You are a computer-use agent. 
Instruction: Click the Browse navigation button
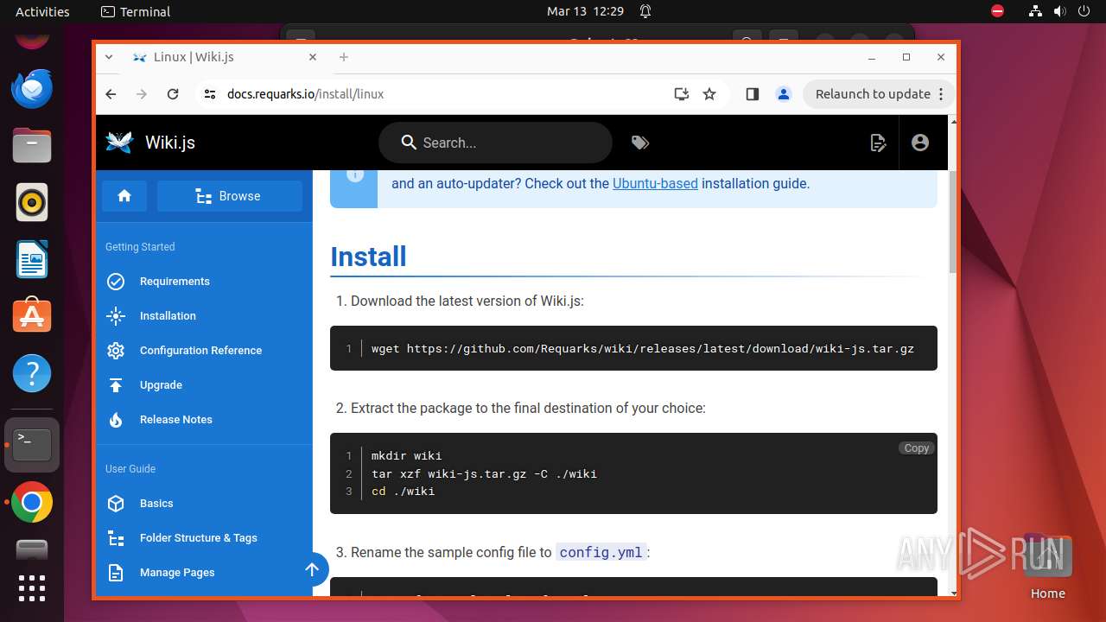[x=230, y=196]
